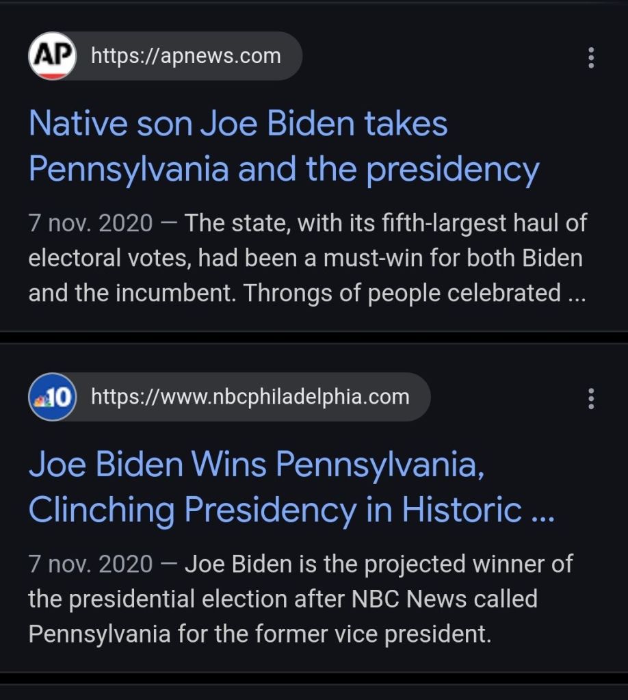Viewport: 628px width, 700px height.
Task: Open the AP headline about native son Biden
Action: click(283, 147)
